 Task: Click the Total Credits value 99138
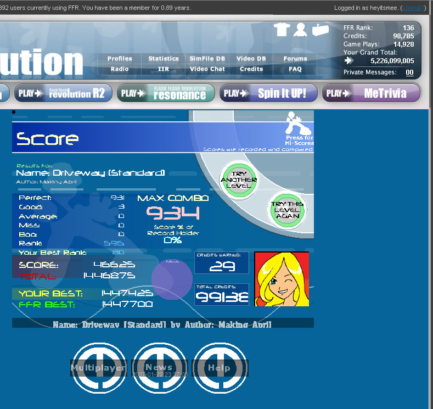[222, 296]
